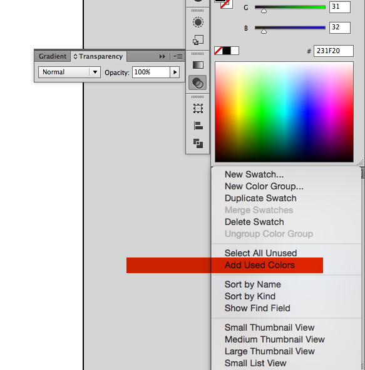365x370 pixels.
Task: Expand Transparency panel options with cycle arrows
Action: (75, 57)
